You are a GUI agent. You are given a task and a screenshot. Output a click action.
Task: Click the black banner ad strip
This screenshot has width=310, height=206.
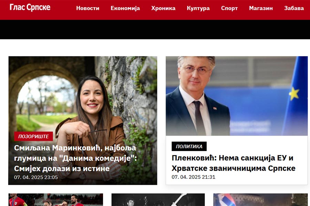coord(155,30)
